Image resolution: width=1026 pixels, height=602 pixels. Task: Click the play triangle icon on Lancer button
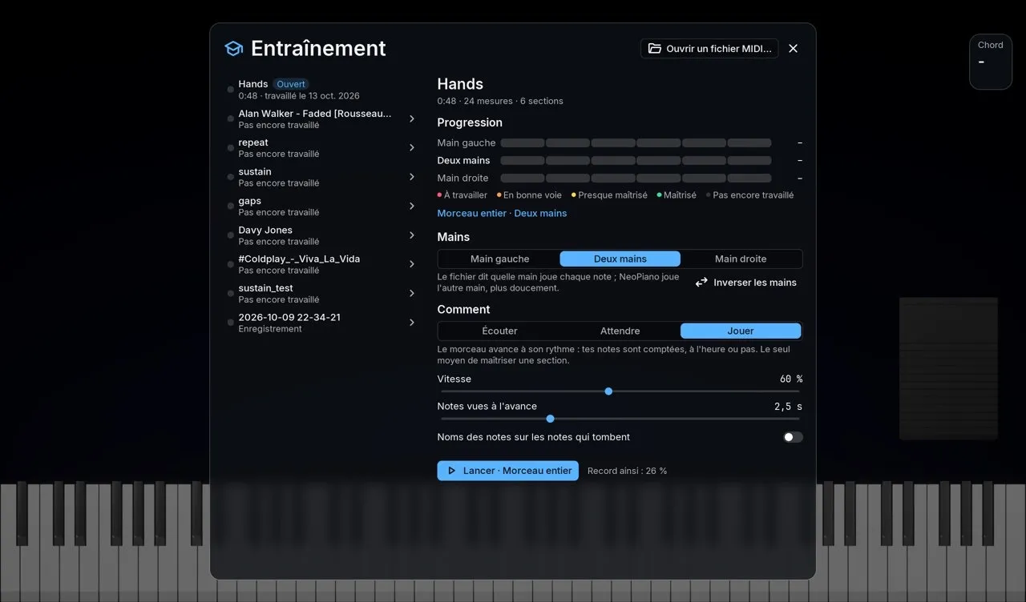(x=452, y=471)
